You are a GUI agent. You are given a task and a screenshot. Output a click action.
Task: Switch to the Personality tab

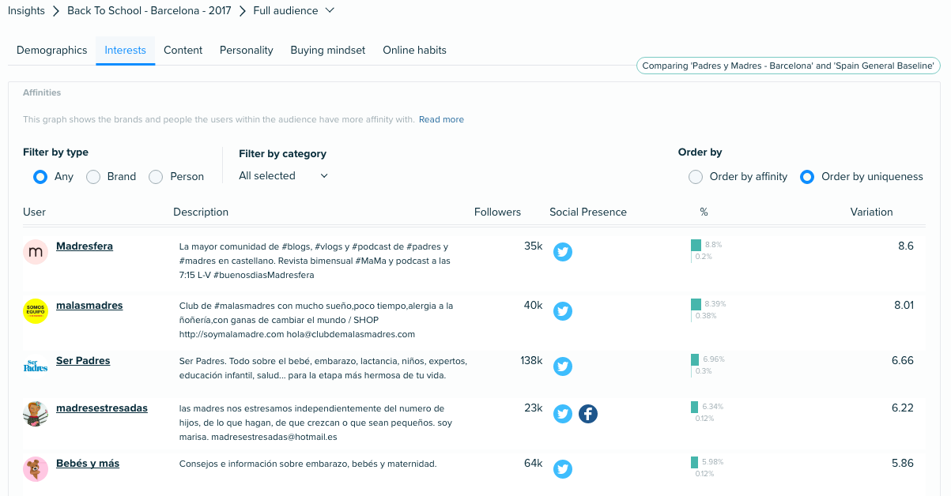[x=247, y=50]
